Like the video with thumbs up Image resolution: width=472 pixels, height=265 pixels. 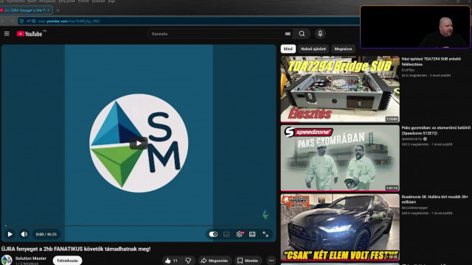click(172, 261)
